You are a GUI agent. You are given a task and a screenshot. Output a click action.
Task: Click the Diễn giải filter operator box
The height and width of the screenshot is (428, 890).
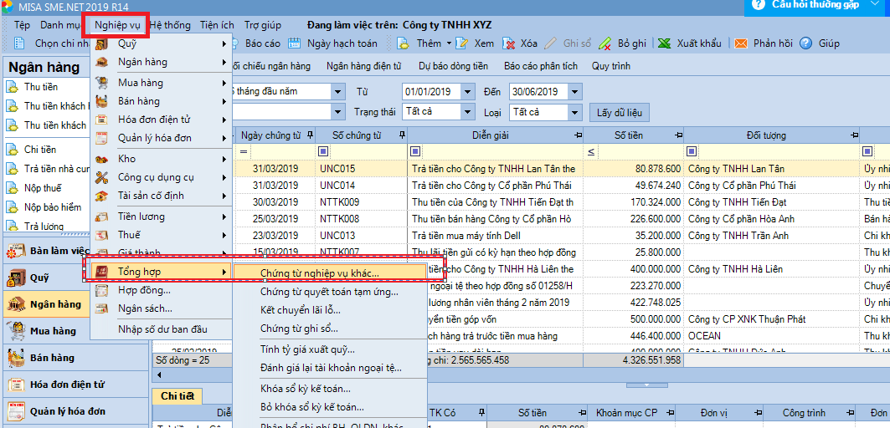tap(415, 151)
